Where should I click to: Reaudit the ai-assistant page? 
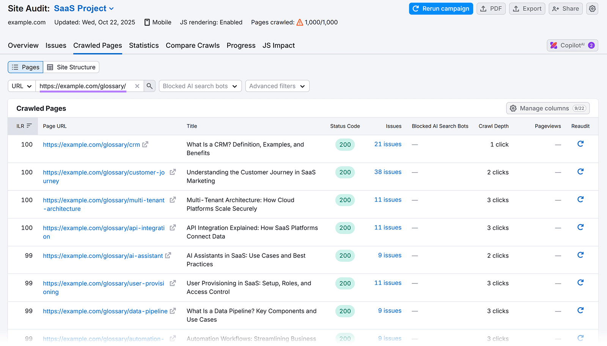[x=580, y=255]
